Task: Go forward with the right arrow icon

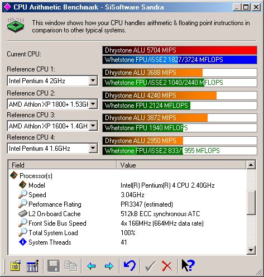Action: pos(109,266)
